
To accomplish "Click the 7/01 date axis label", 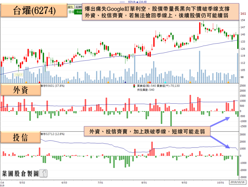I will click(x=100, y=182).
